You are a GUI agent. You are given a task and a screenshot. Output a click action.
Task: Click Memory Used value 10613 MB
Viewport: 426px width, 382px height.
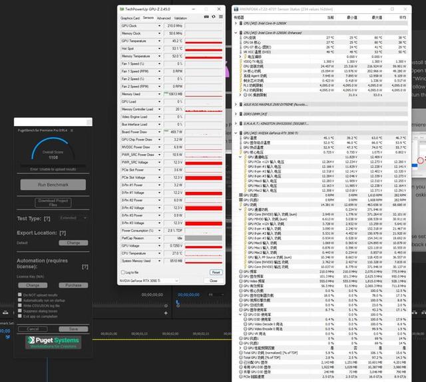point(174,94)
